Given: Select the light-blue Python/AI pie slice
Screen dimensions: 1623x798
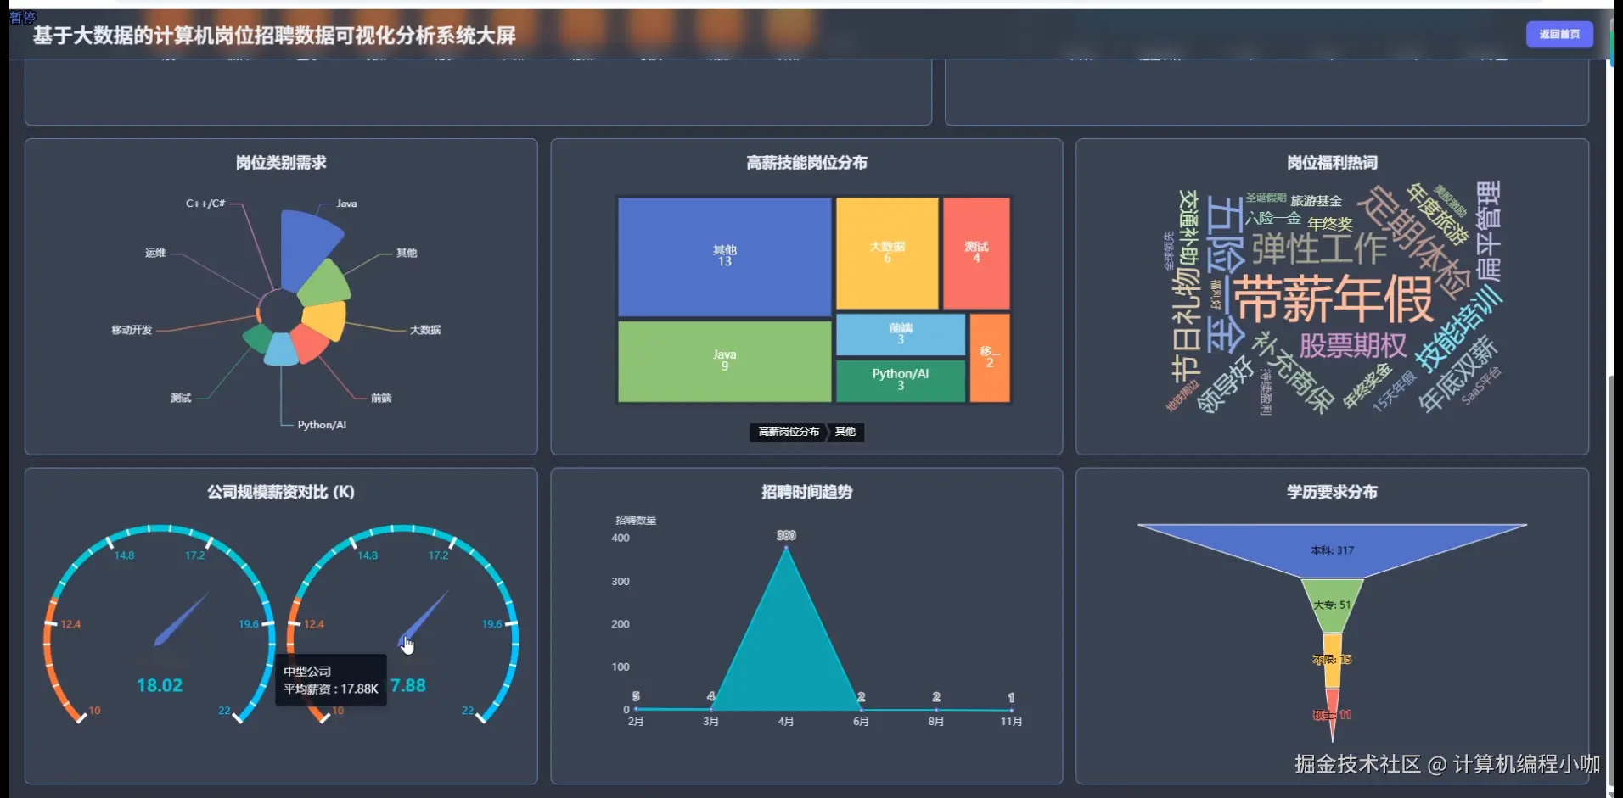Looking at the screenshot, I should tap(281, 349).
